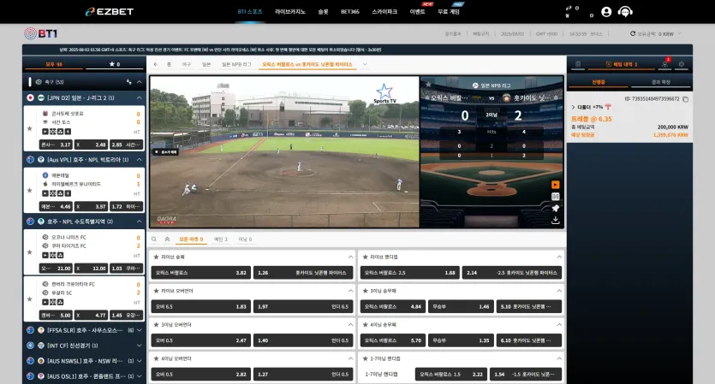This screenshot has height=384, width=715.
Task: Click the download icon in match tracker
Action: coord(555,221)
